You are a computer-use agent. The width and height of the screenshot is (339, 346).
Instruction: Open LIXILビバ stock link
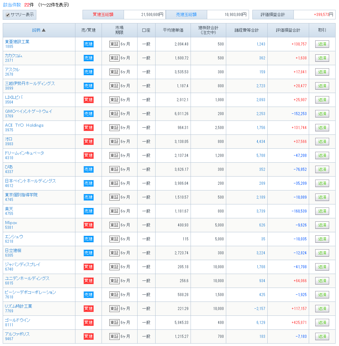tap(14, 97)
